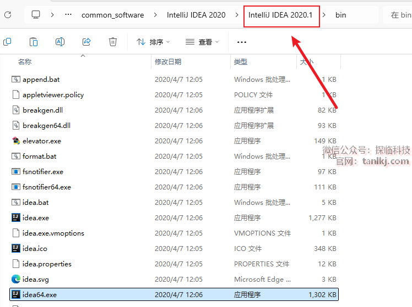This screenshot has width=412, height=307.
Task: Select idea.properties file icon
Action: 16,264
